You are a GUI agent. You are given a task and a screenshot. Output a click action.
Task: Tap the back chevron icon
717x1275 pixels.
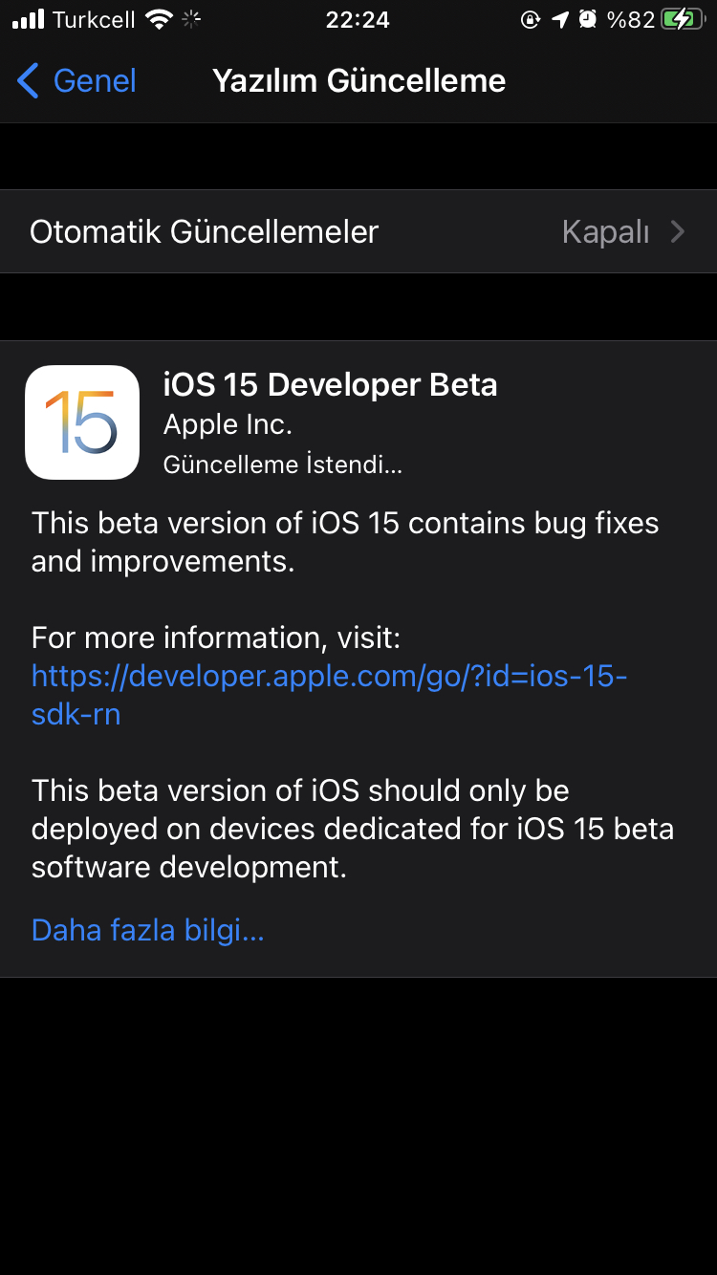[x=29, y=81]
